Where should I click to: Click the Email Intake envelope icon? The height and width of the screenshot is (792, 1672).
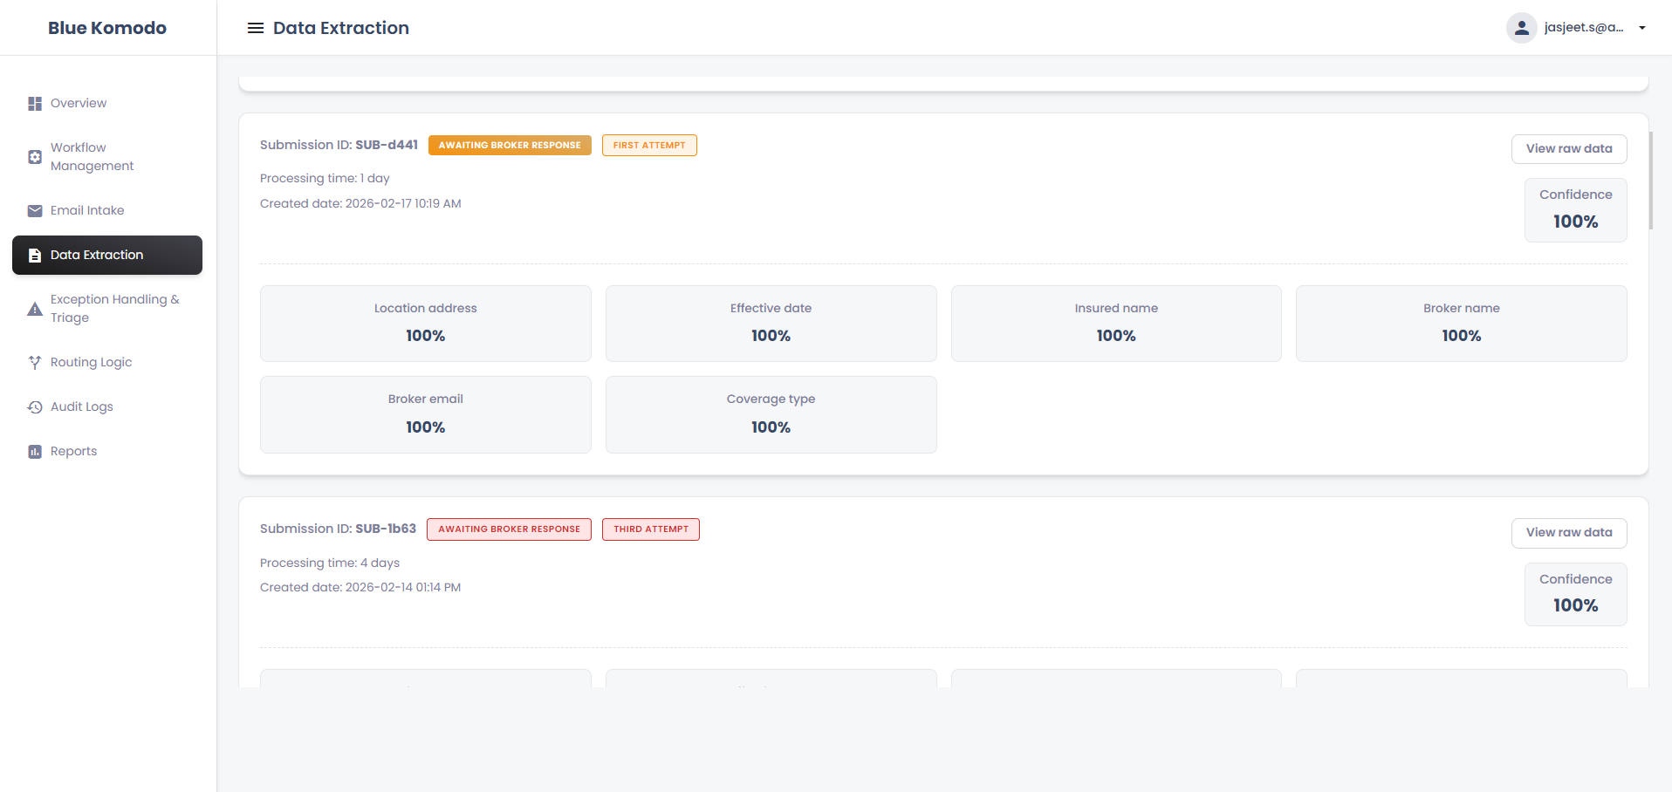point(35,211)
